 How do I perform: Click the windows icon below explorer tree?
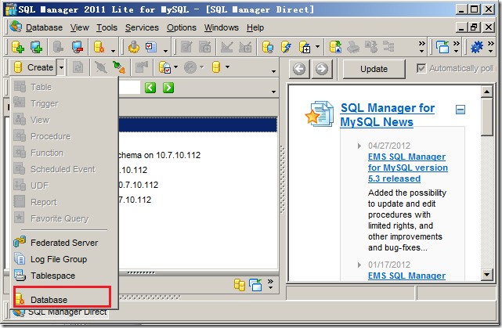point(255,284)
